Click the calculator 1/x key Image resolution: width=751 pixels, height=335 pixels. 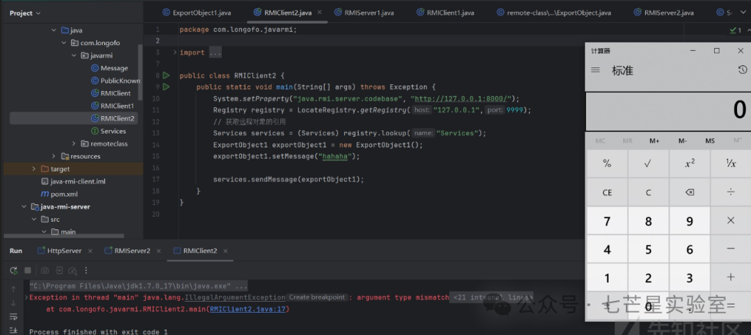pyautogui.click(x=731, y=163)
